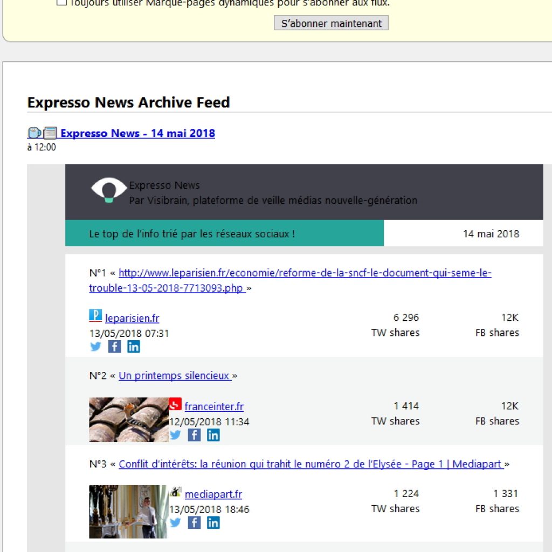Image resolution: width=552 pixels, height=552 pixels.
Task: Click the Visibrain eye logo
Action: (x=109, y=190)
